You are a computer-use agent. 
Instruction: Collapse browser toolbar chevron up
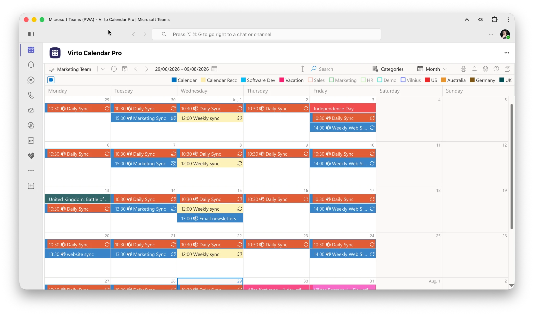click(467, 20)
